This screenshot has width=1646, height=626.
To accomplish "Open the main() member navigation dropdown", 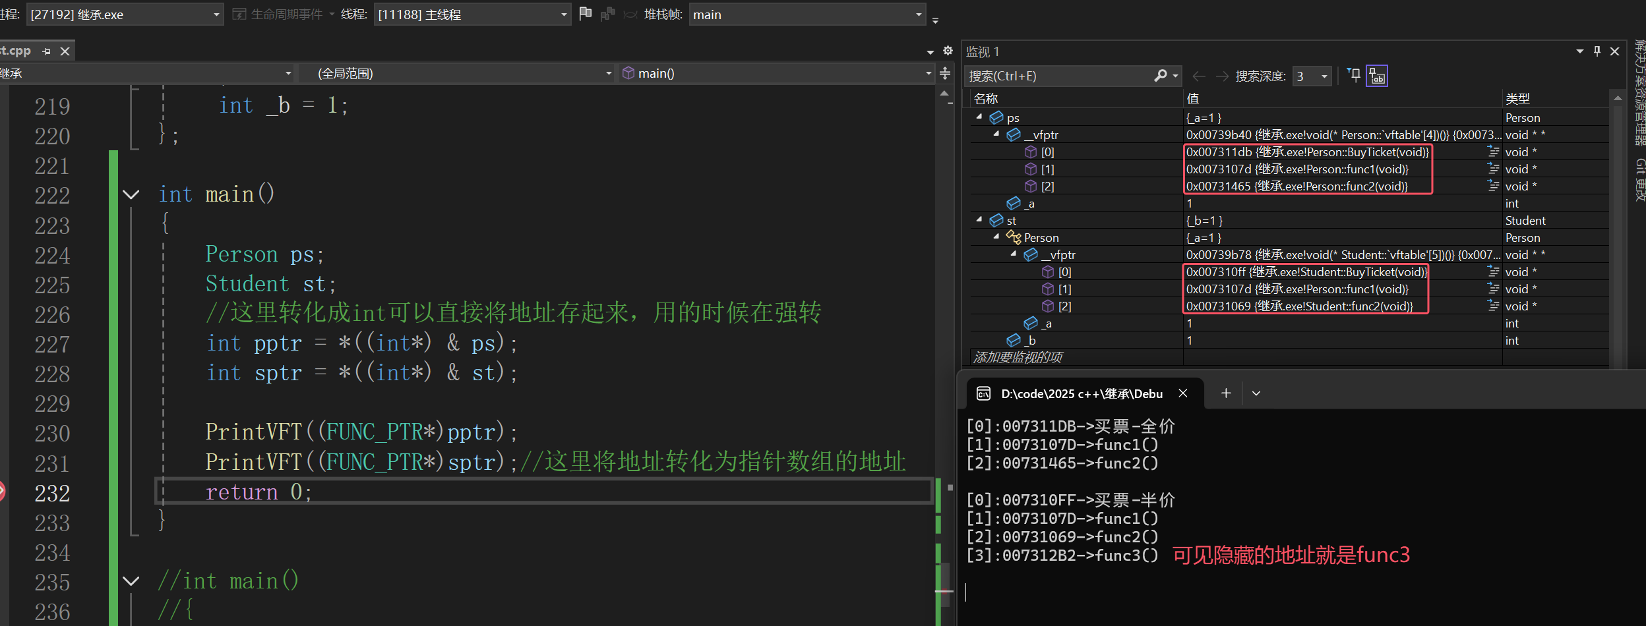I will [x=929, y=73].
